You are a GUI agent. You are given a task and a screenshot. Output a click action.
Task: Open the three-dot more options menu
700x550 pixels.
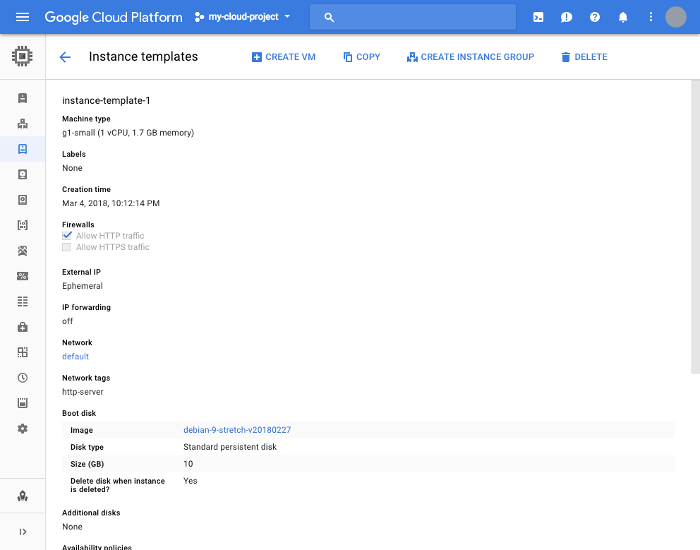tap(651, 17)
